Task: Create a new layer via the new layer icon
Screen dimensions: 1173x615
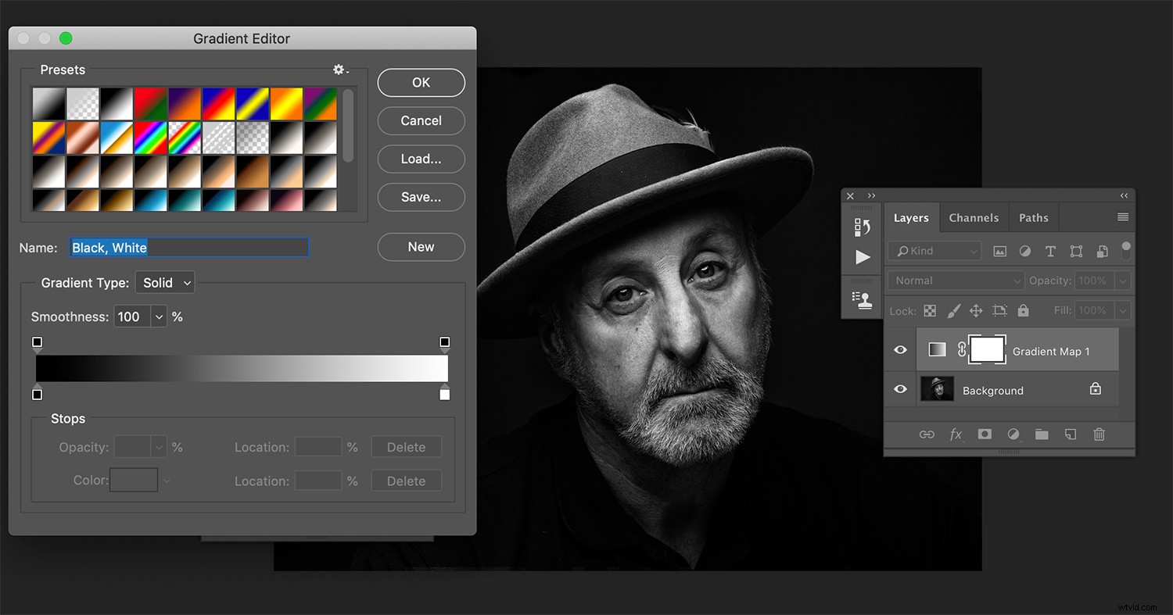Action: pyautogui.click(x=1071, y=434)
